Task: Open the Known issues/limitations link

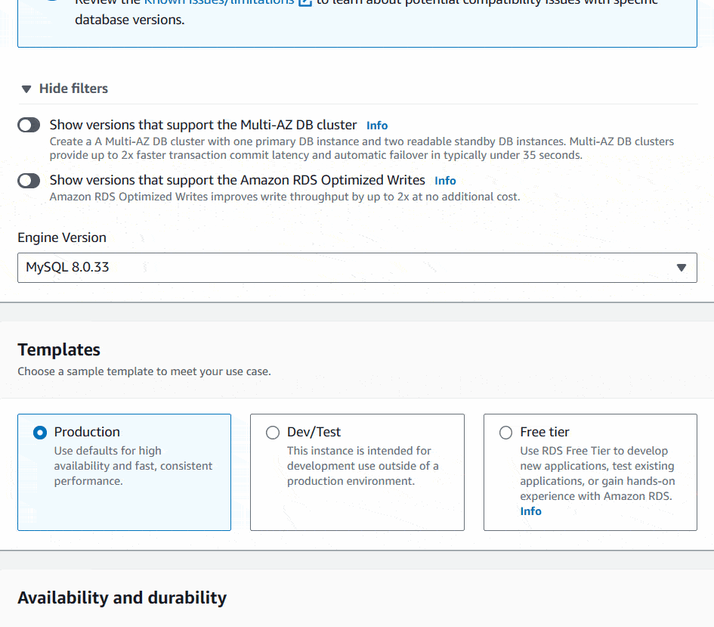Action: click(x=219, y=2)
